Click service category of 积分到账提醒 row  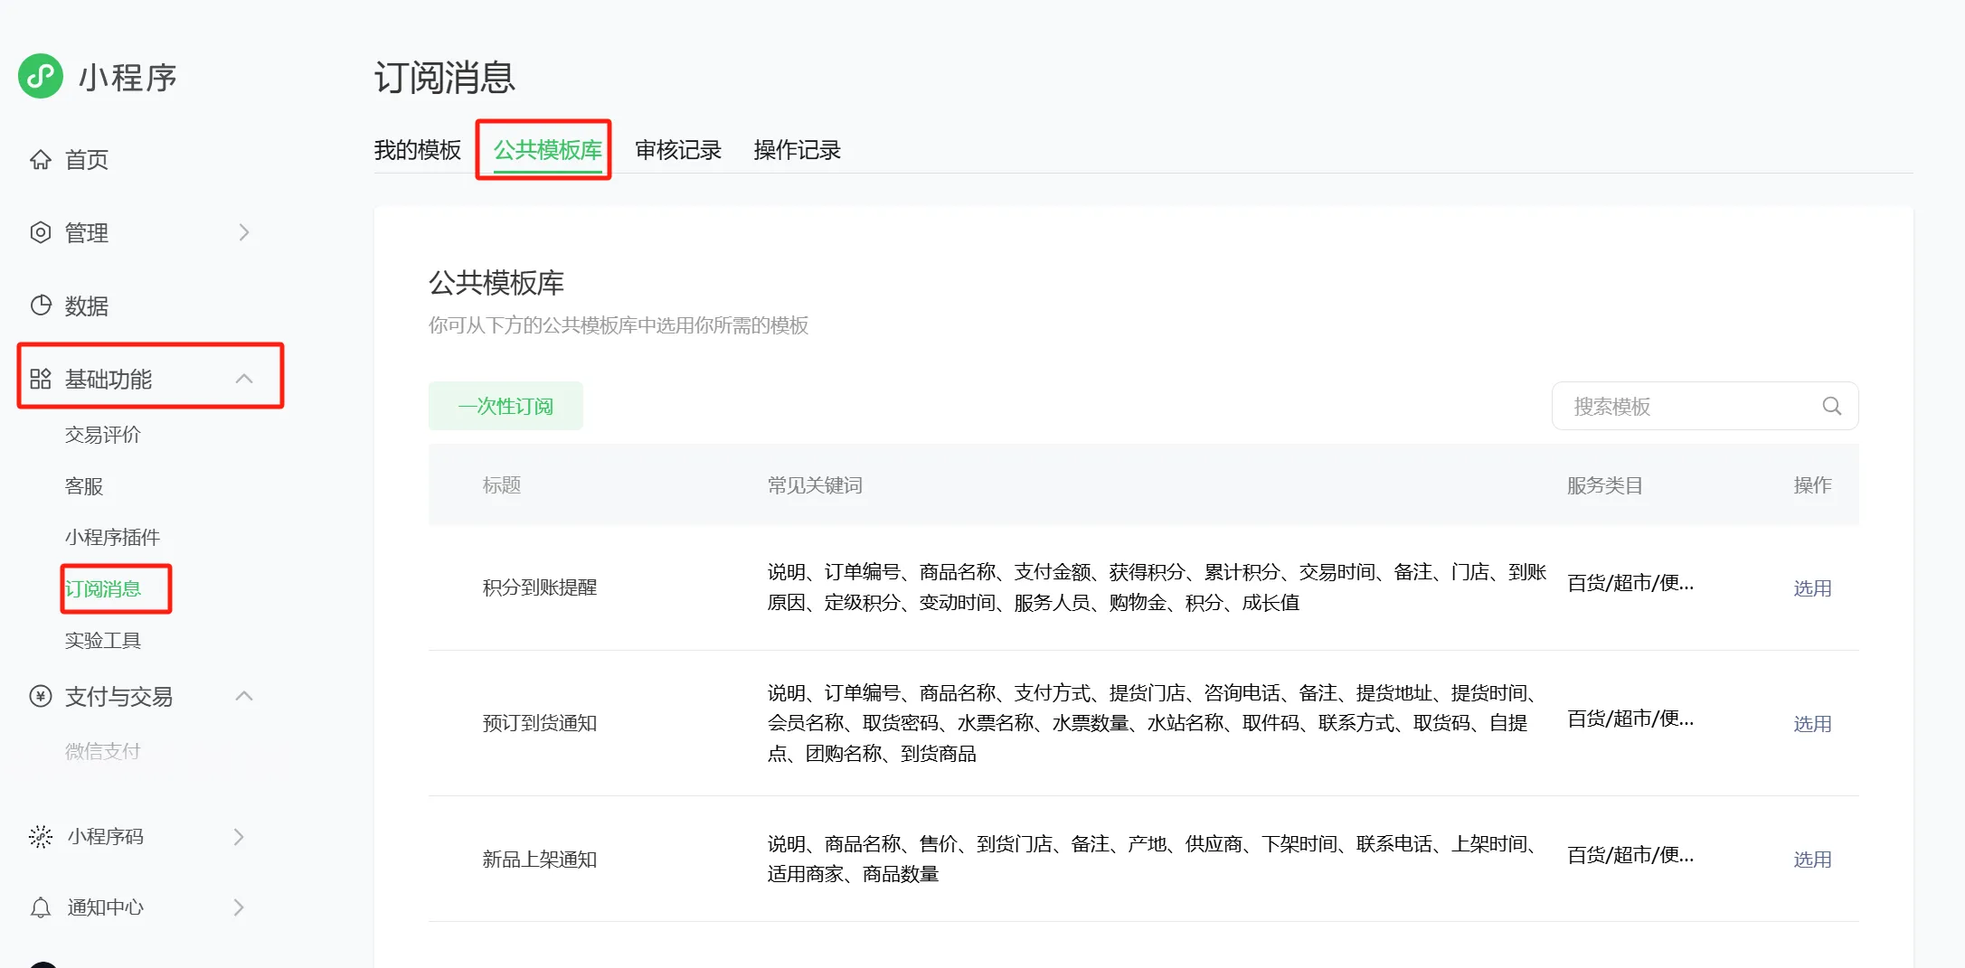(1630, 583)
